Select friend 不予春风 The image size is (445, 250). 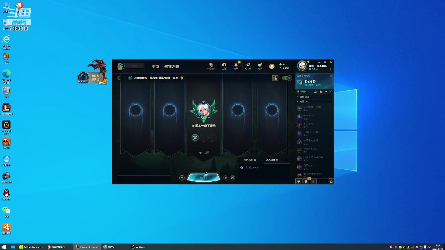(x=314, y=125)
